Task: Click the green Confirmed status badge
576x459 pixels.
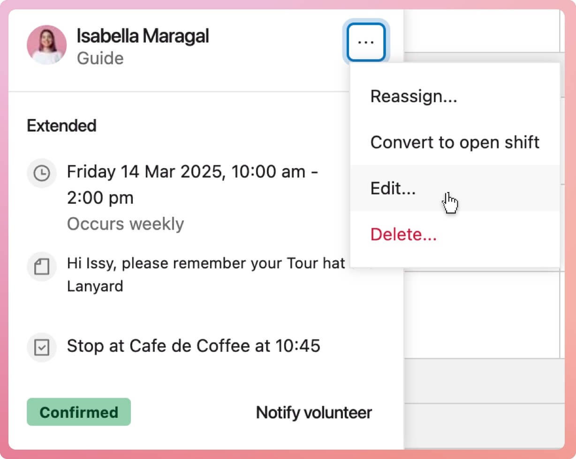Action: (79, 412)
